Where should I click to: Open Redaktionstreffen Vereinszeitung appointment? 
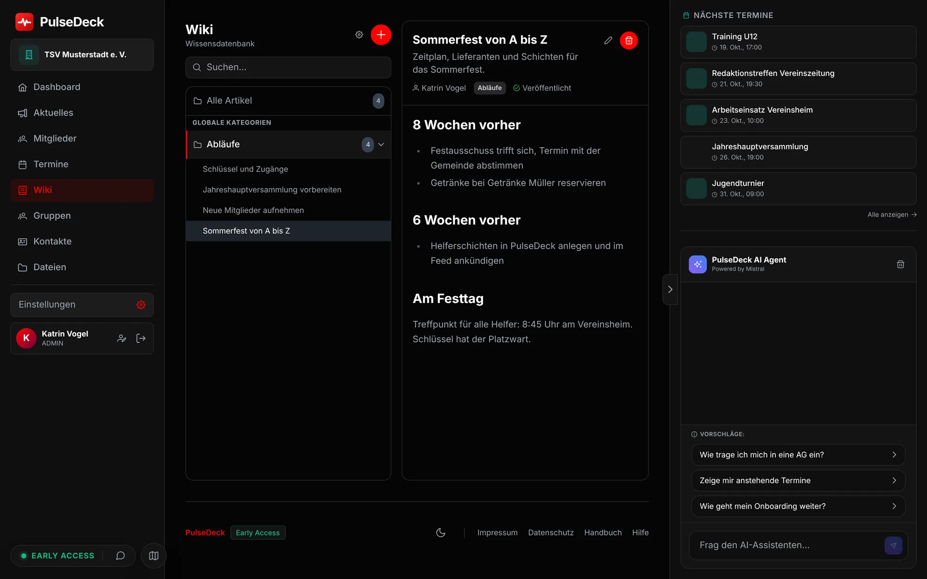798,79
